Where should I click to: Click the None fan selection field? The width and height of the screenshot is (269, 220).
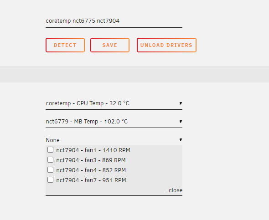114,140
